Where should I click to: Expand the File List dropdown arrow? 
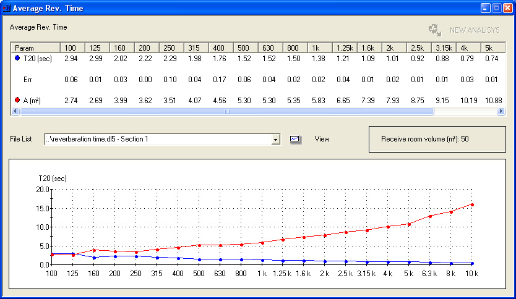click(x=275, y=140)
